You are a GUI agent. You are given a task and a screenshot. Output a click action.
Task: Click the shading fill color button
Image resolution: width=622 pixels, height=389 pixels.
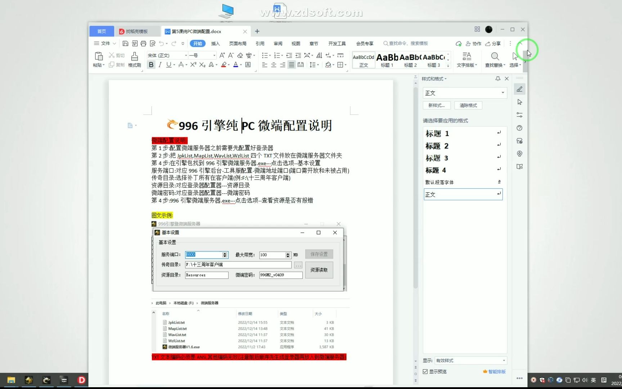(328, 65)
